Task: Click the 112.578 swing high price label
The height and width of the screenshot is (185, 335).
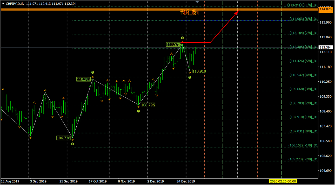Action: click(173, 45)
